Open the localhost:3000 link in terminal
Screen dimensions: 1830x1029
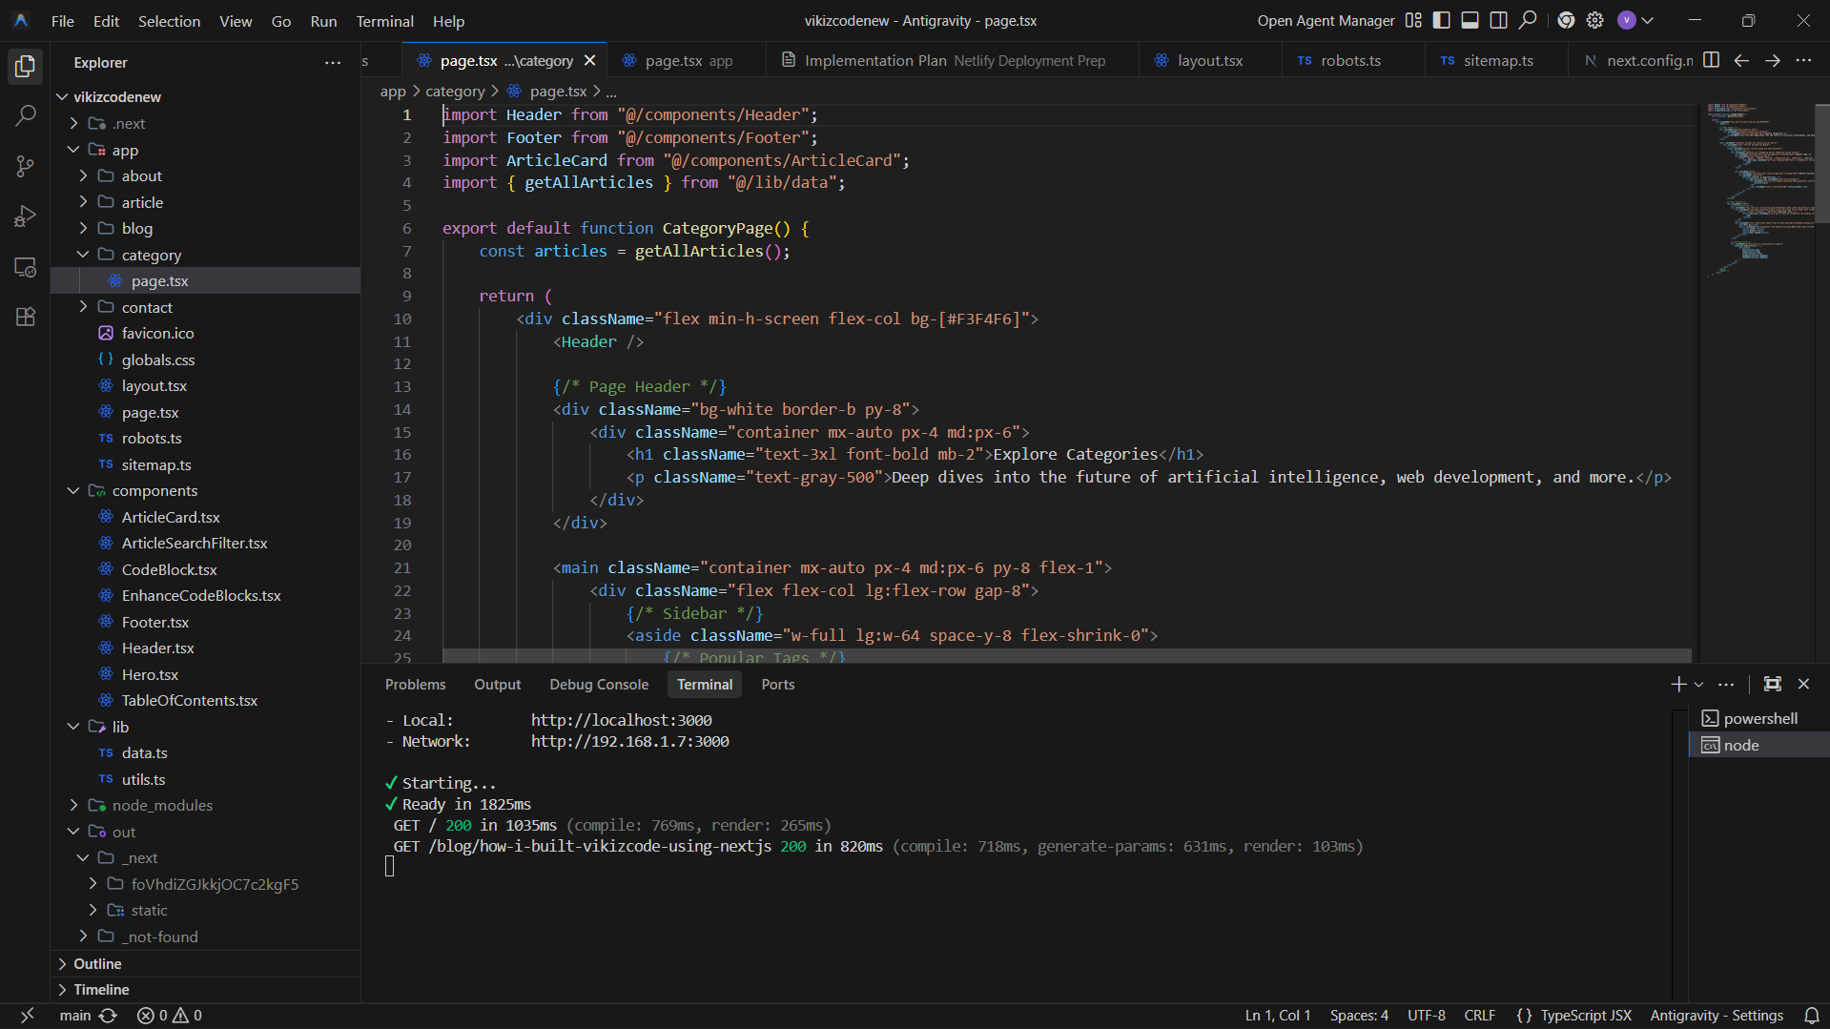click(621, 719)
